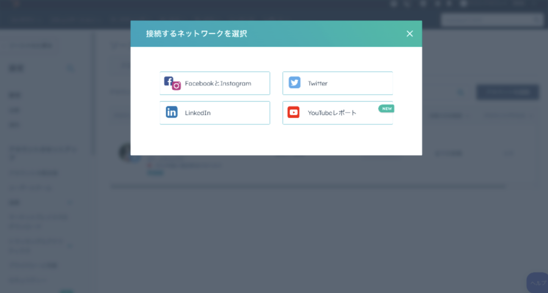This screenshot has width=548, height=293.
Task: Collapse the upper sidebar section chevron
Action: click(70, 68)
